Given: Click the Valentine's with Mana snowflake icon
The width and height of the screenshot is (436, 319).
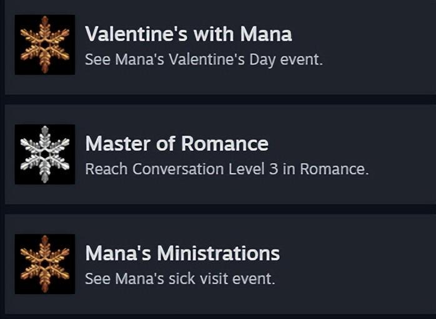Looking at the screenshot, I should point(44,44).
